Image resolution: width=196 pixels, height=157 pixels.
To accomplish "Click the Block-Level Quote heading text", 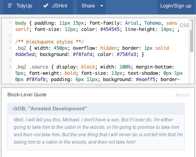I will click(x=27, y=95).
